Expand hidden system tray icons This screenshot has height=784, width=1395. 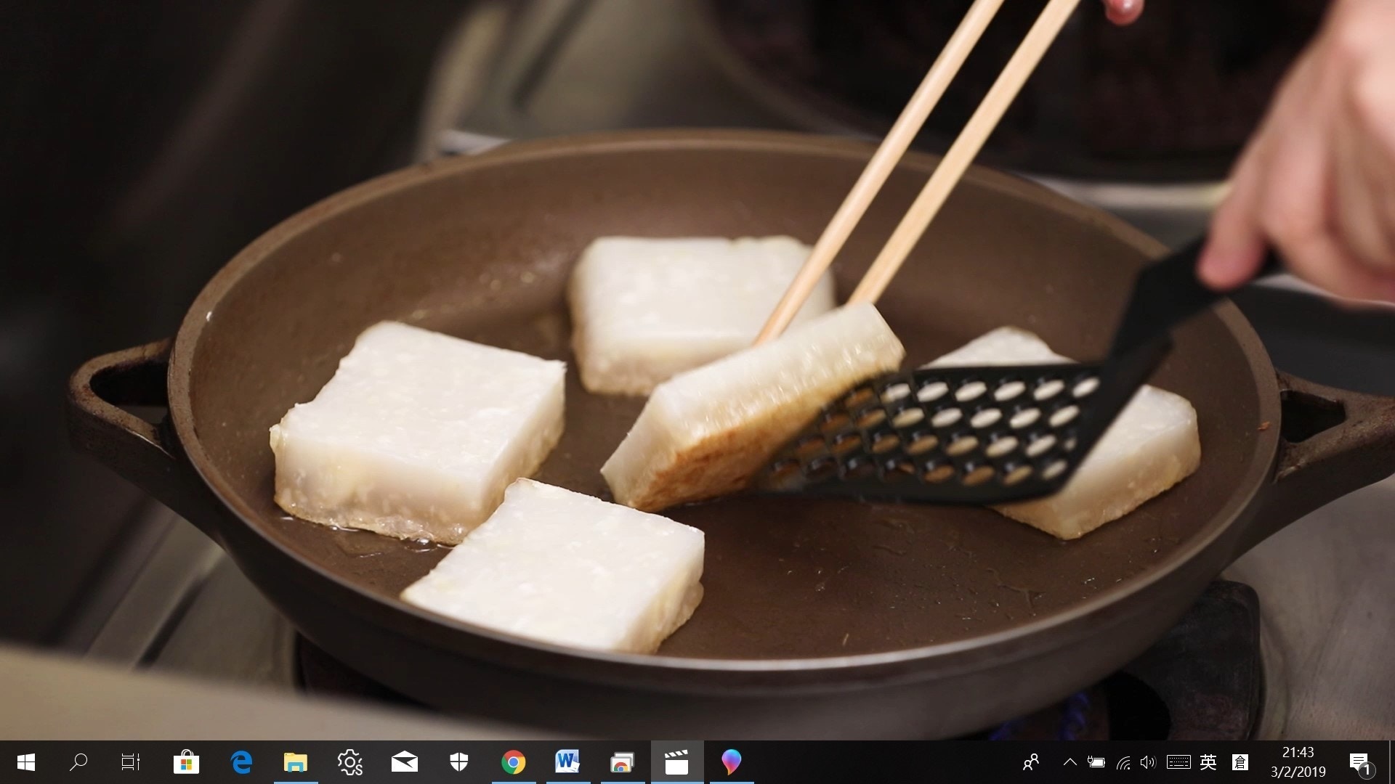(x=1069, y=762)
